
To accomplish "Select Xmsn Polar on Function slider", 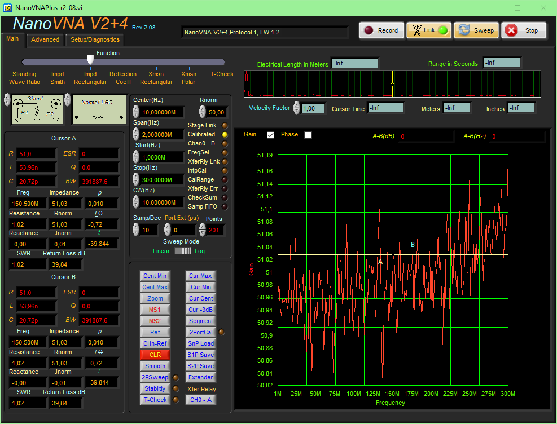I will coord(188,78).
